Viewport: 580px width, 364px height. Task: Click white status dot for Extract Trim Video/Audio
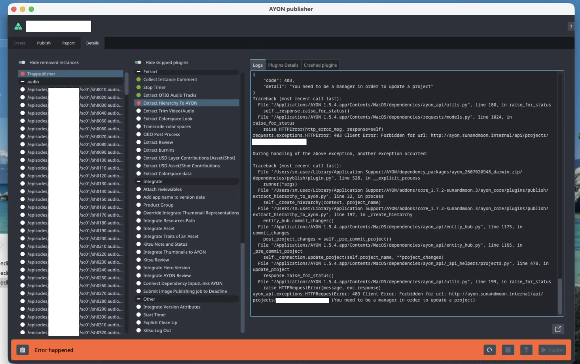(139, 111)
